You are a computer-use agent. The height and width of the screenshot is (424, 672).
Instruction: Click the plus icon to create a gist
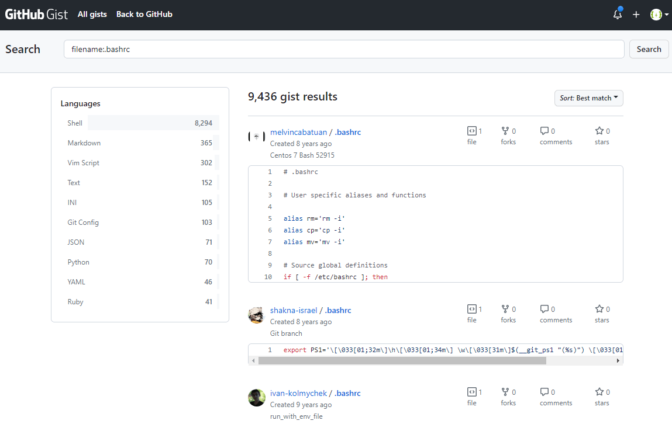(x=636, y=15)
